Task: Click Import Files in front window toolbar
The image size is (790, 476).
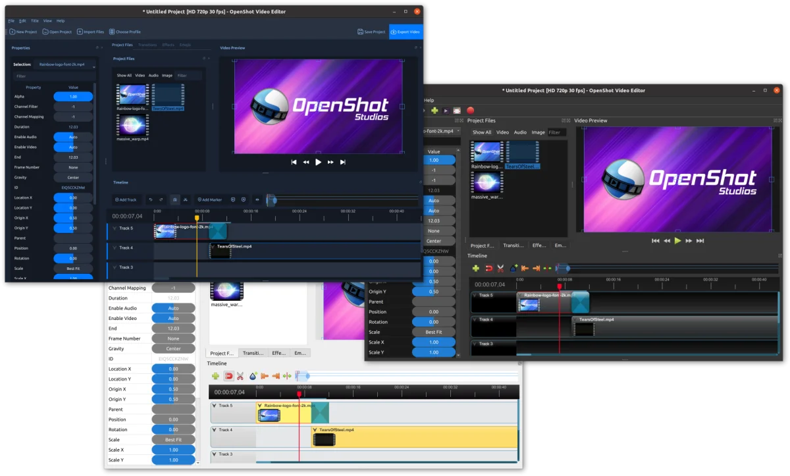Action: click(90, 32)
